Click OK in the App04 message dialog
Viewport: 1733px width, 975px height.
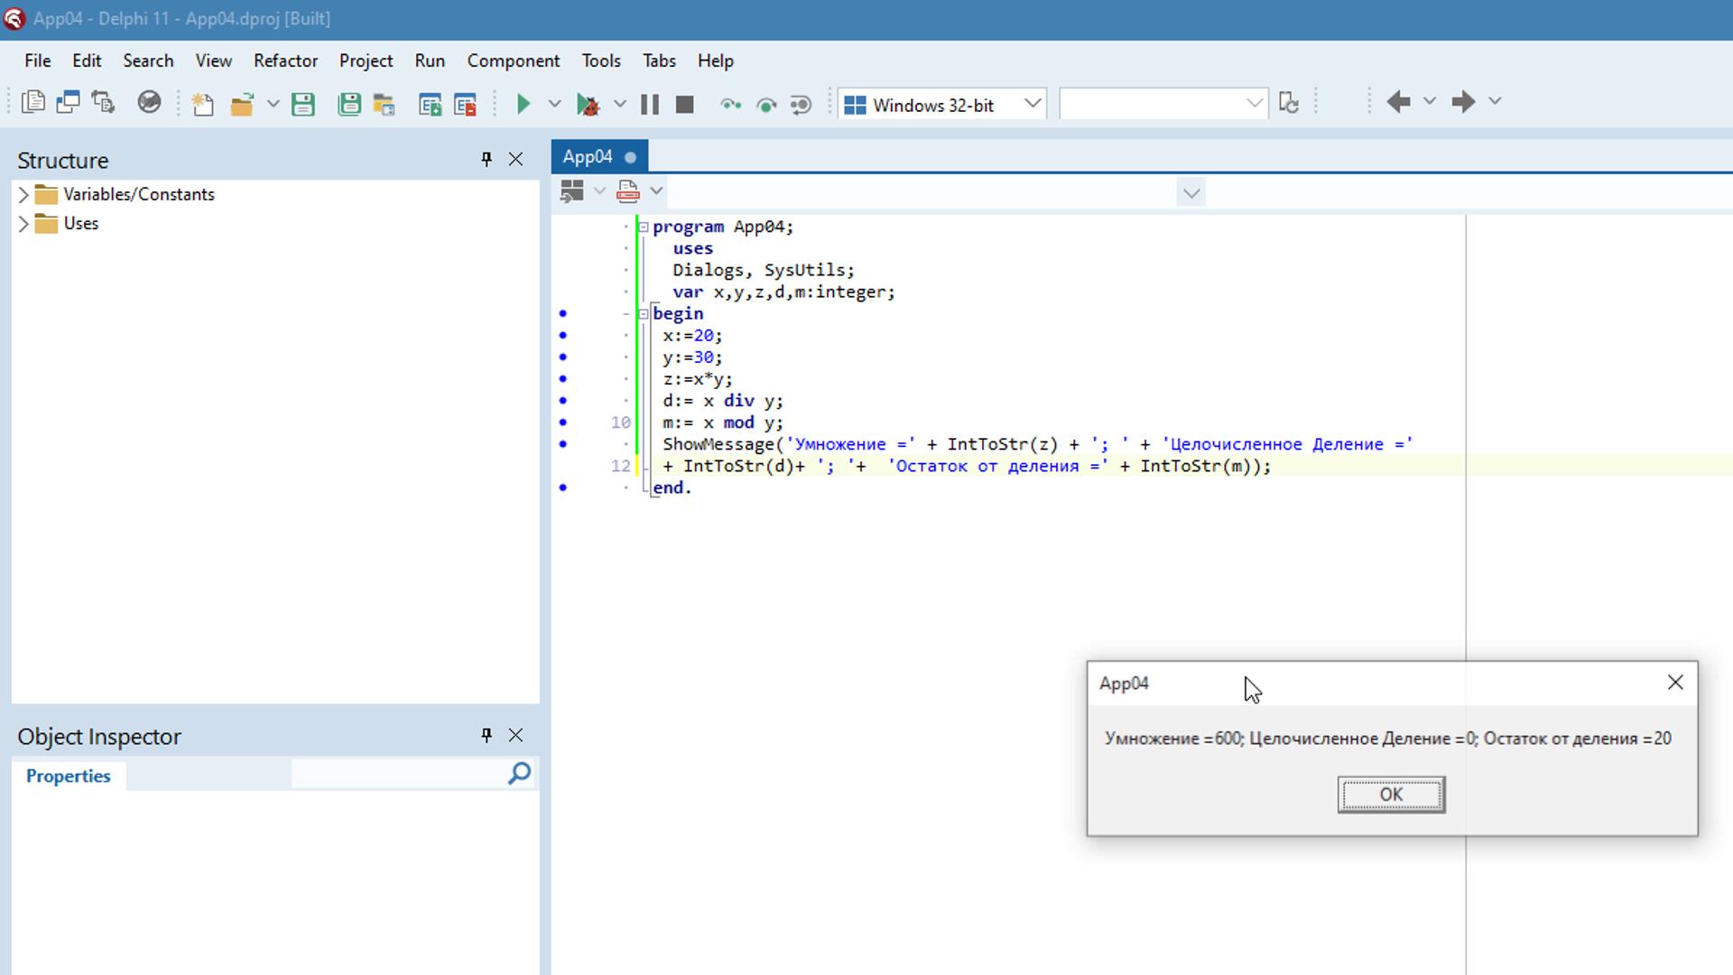click(1391, 794)
